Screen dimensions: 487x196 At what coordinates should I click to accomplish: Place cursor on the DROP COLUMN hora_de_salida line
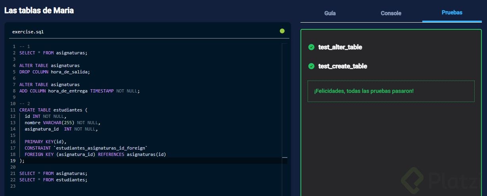[55, 72]
